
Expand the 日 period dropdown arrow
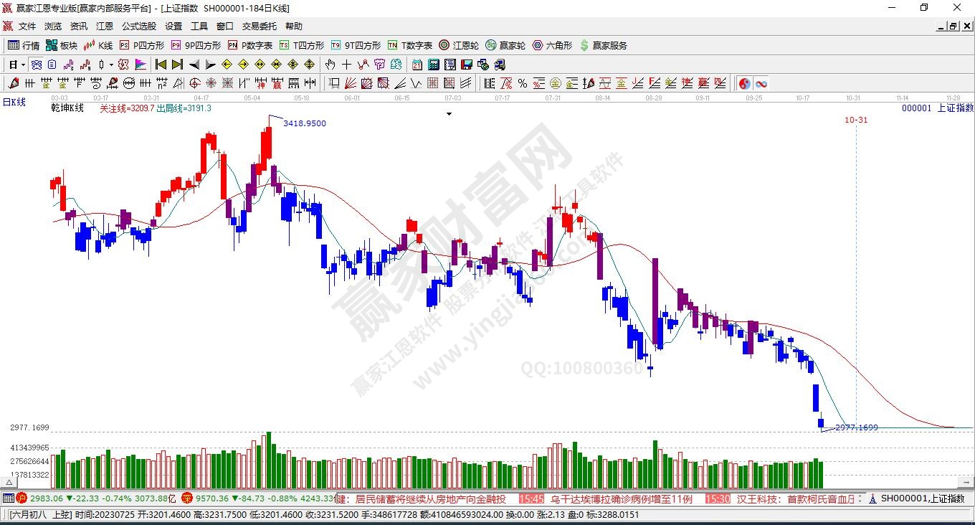coord(23,65)
